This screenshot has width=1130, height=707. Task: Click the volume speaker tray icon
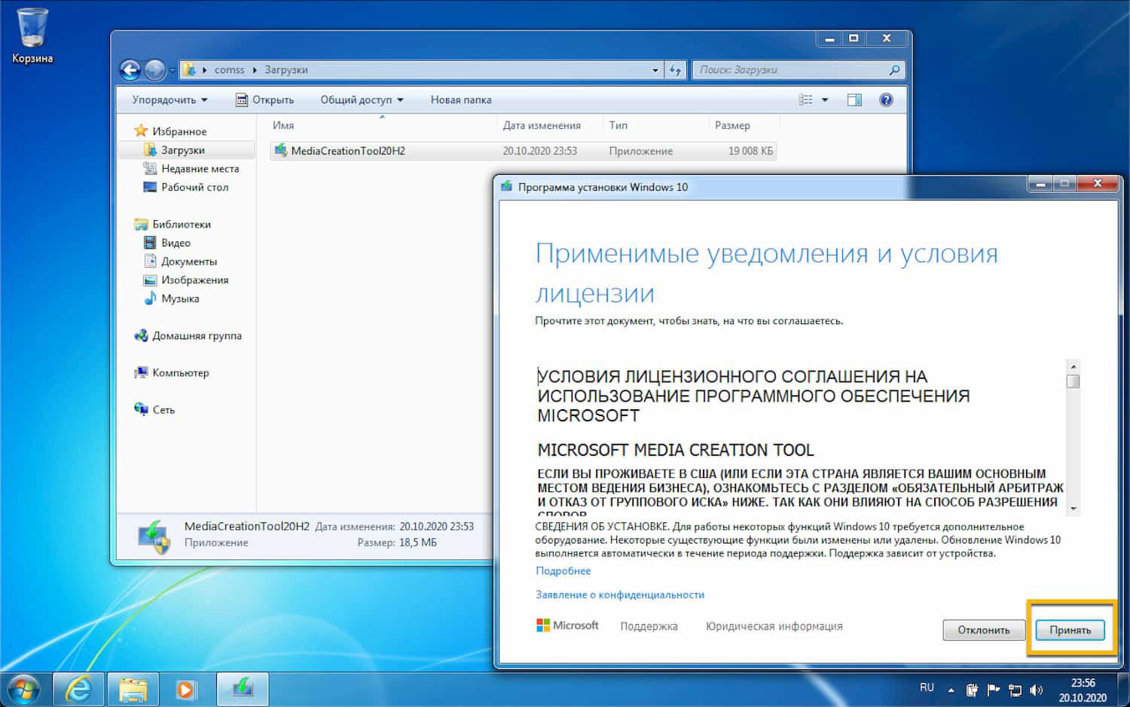click(1037, 690)
